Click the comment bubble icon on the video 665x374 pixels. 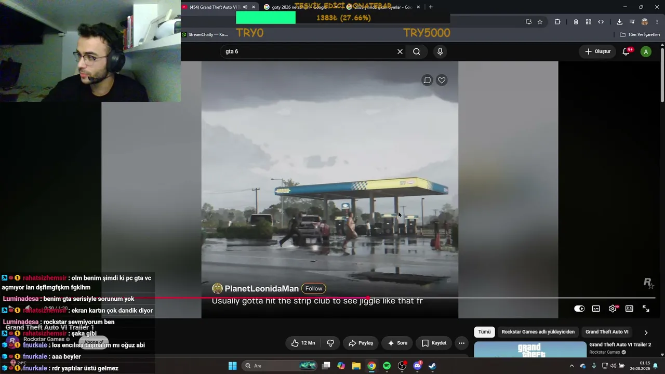tap(427, 80)
